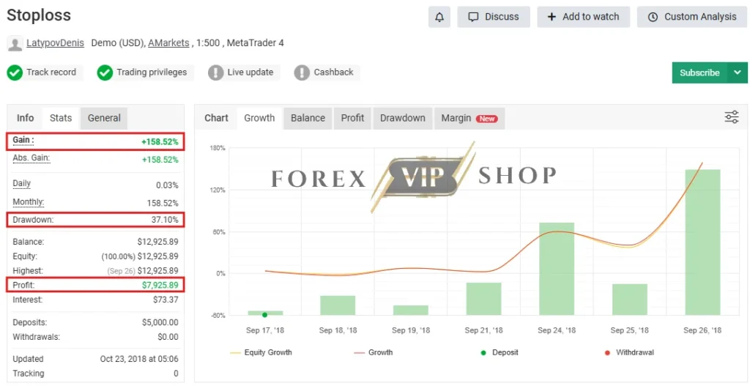750x386 pixels.
Task: Click the Abs. Gain label
Action: pyautogui.click(x=31, y=158)
